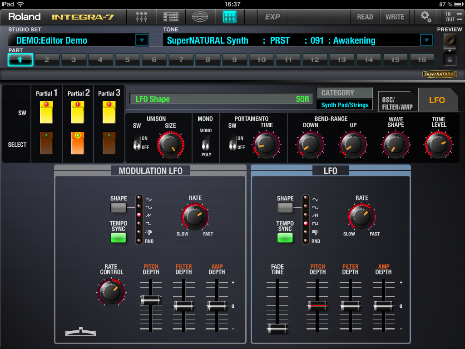Toggle Modulation LFO Tempo Sync
The image size is (465, 349).
coord(119,238)
